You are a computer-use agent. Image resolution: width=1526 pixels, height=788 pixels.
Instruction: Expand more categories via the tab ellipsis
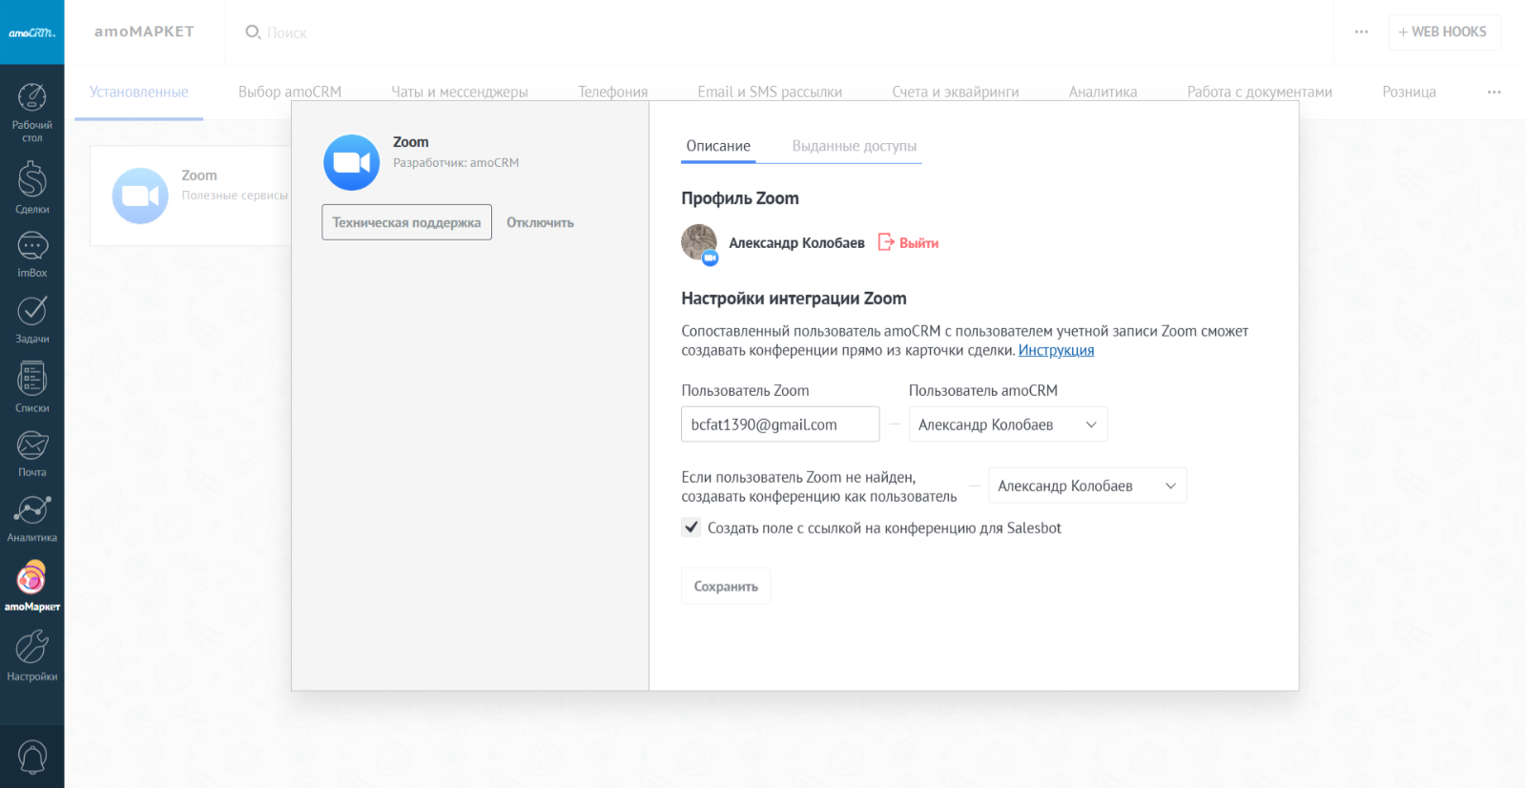coord(1494,93)
